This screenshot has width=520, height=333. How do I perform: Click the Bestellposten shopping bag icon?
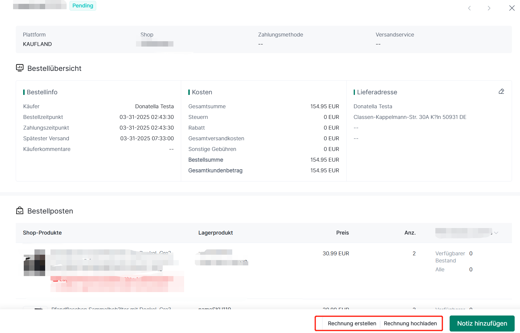click(x=20, y=211)
